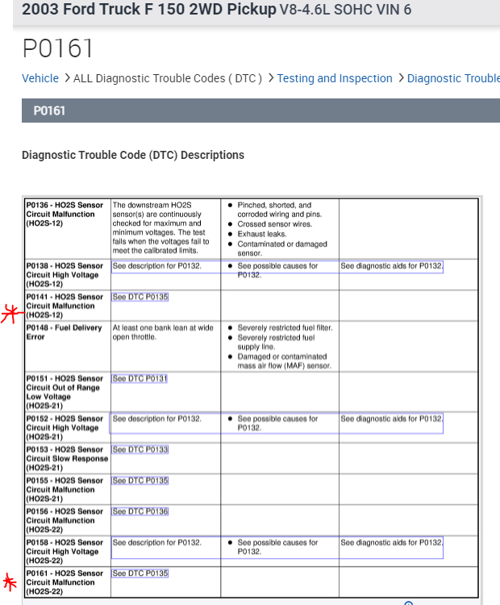500x605 pixels.
Task: Select the P0152 - HO2S Sensor Circuit High Voltage cell
Action: click(68, 428)
